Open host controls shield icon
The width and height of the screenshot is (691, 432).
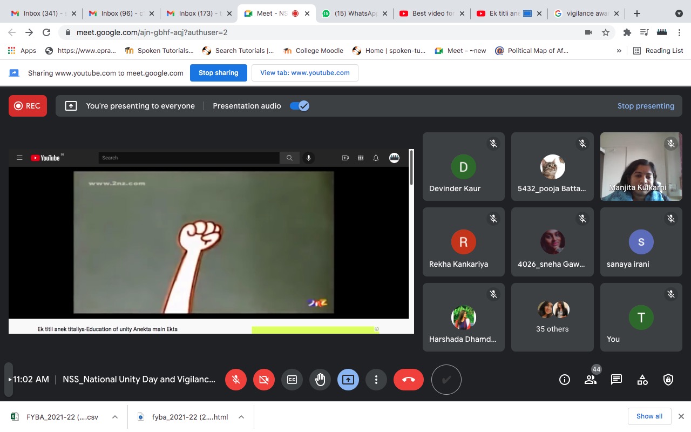click(668, 380)
